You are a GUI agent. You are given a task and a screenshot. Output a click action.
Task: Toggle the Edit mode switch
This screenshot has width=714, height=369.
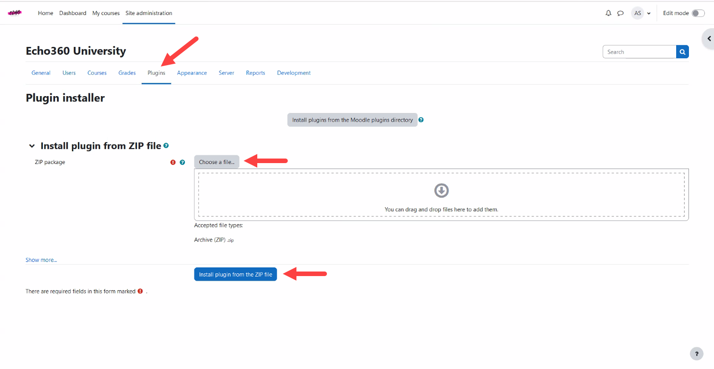point(698,13)
